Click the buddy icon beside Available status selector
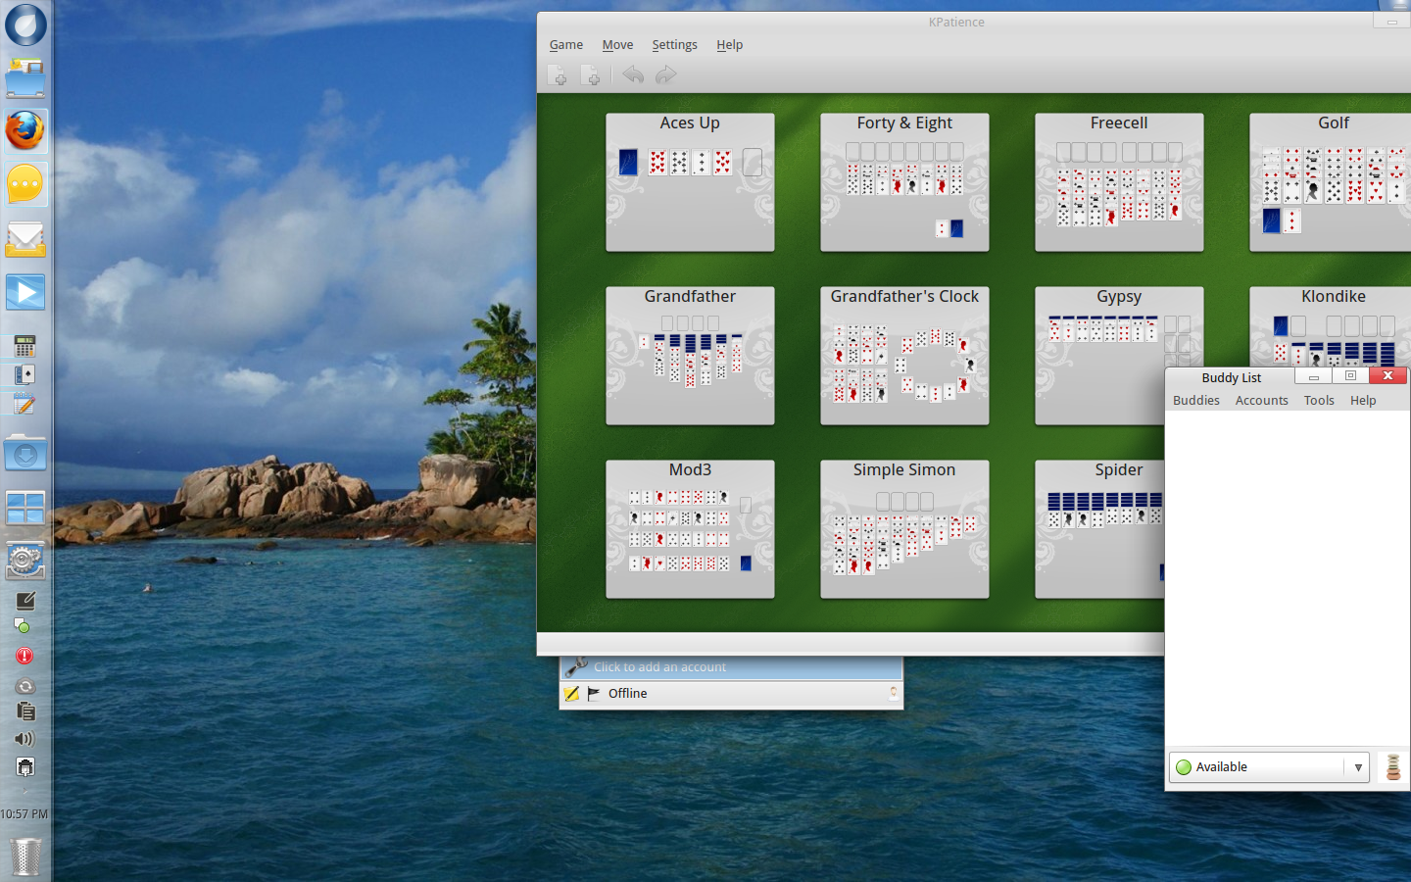 1393,766
